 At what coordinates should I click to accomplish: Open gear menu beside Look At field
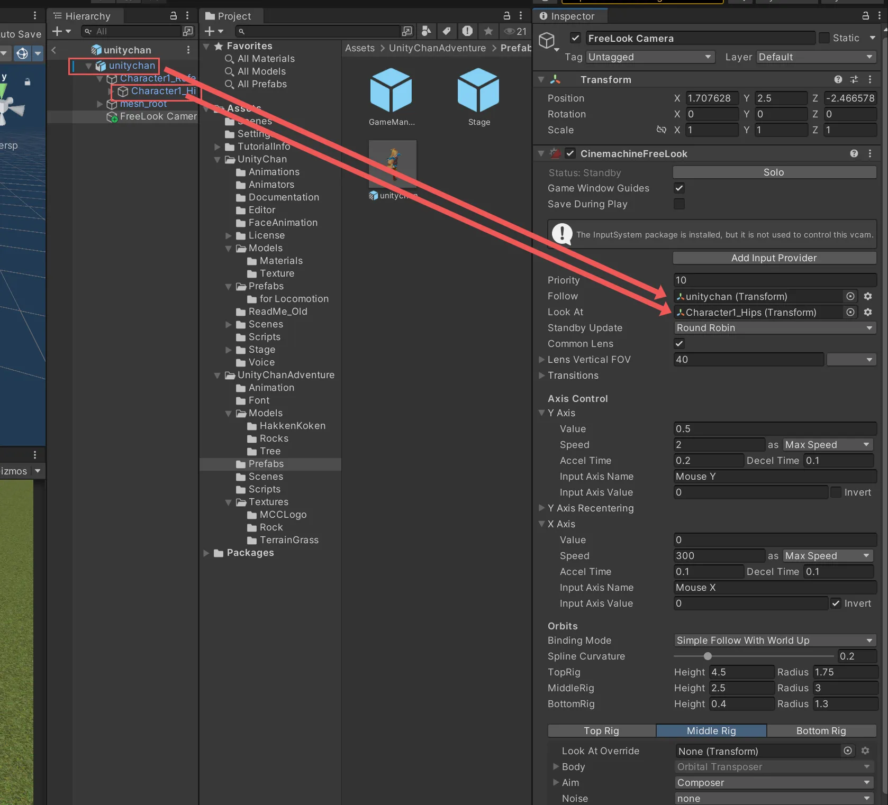[x=868, y=312]
